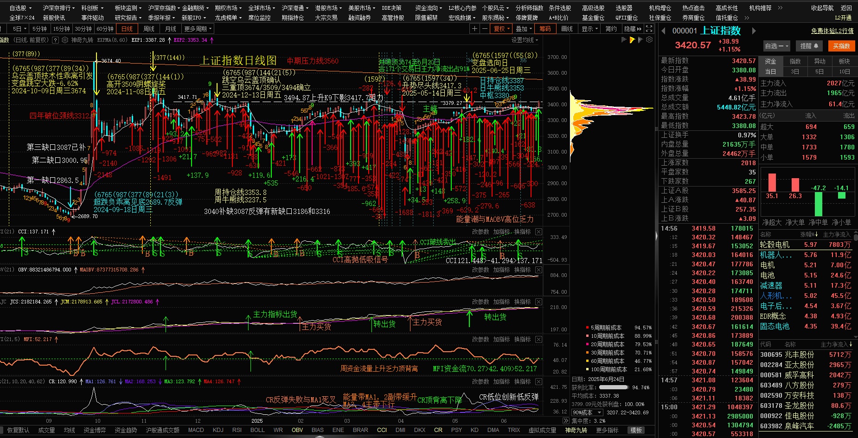Click the help question mark beside 前复权
This screenshot has width=858, height=438.
[55, 40]
